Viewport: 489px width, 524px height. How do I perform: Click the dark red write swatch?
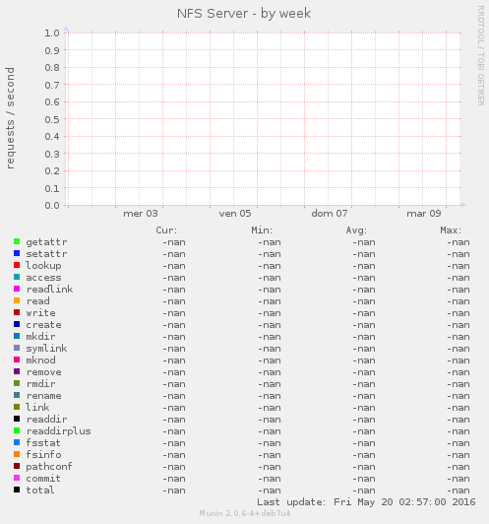pyautogui.click(x=17, y=312)
